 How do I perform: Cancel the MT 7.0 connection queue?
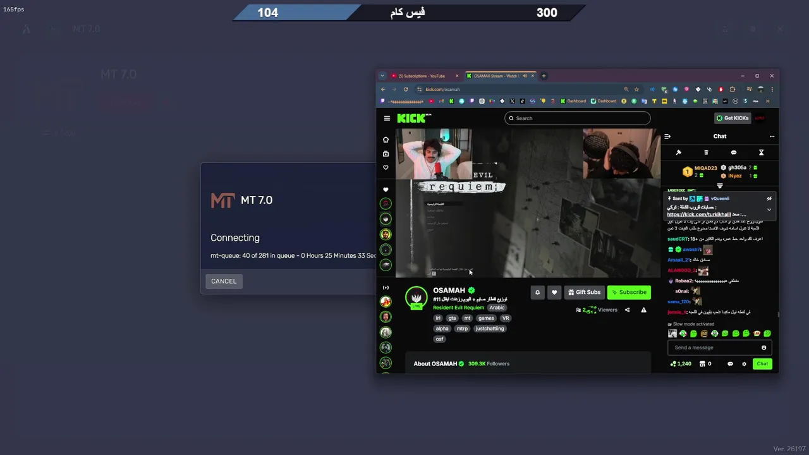click(224, 281)
